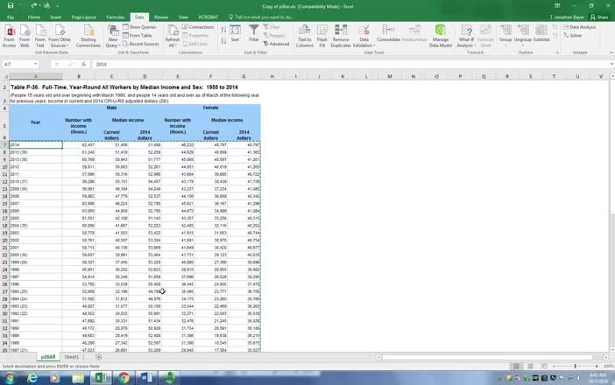The height and width of the screenshot is (385, 615).
Task: Click the Advanced filter button
Action: pos(278,44)
